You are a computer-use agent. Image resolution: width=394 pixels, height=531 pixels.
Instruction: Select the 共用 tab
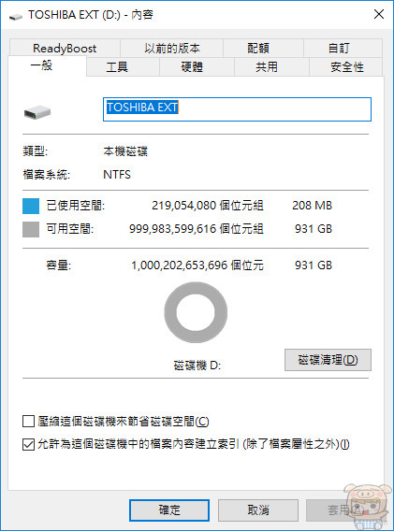(267, 66)
